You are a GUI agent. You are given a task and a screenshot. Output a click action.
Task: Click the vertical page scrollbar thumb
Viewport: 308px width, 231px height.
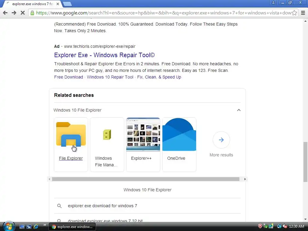click(x=305, y=162)
